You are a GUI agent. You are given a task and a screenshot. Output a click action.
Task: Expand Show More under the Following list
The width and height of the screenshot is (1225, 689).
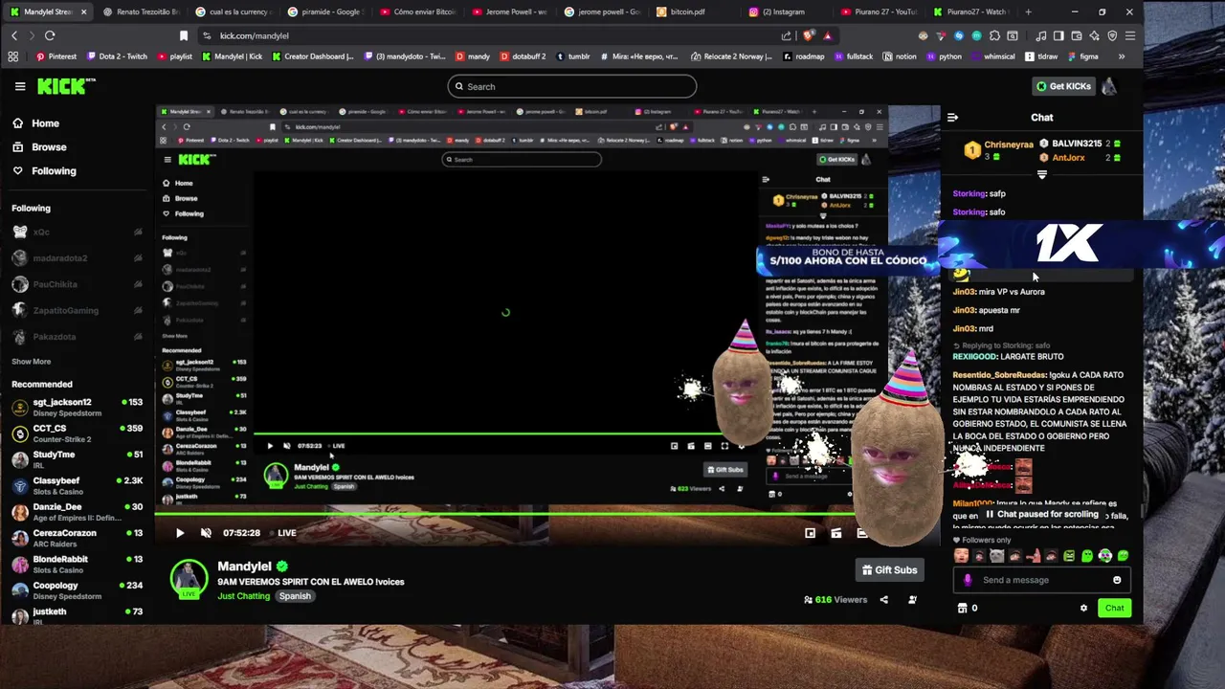[x=31, y=362]
